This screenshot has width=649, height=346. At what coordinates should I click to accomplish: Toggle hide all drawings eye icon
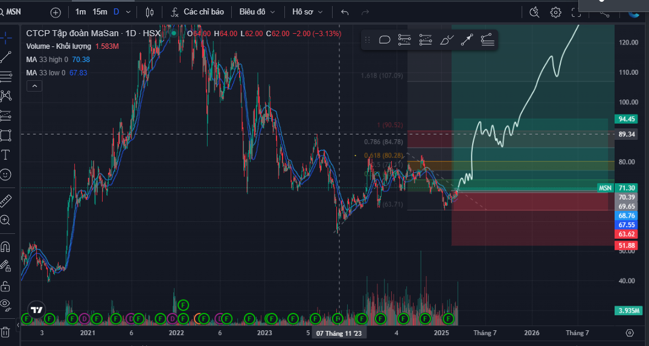coord(5,305)
